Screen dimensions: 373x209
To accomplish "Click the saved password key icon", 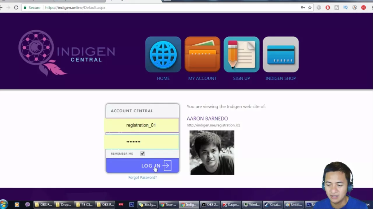I will point(303,8).
